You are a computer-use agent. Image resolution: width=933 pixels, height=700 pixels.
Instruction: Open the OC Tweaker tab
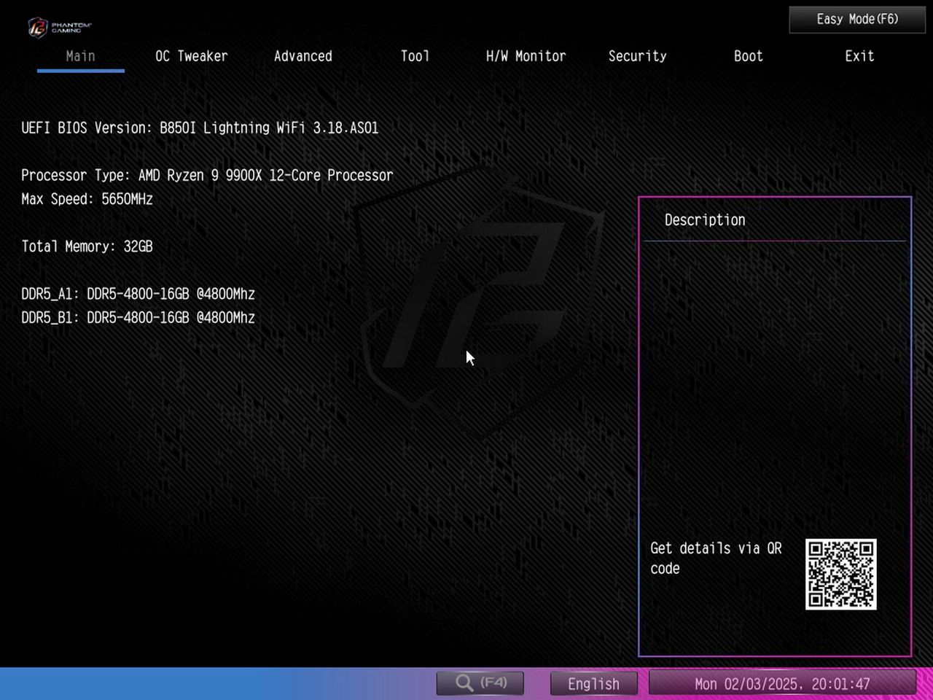[x=192, y=56]
